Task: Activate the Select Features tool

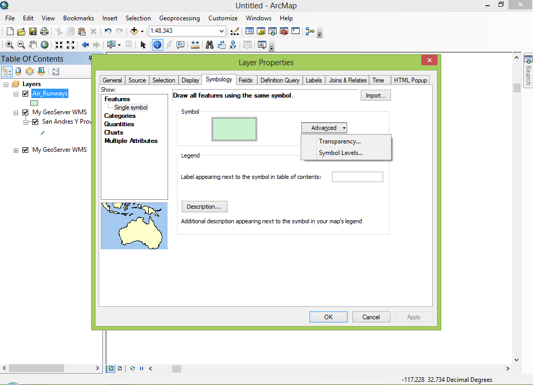Action: 111,44
